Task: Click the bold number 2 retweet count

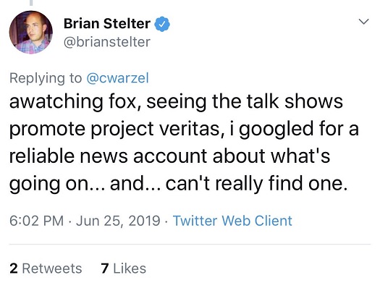Action: [x=14, y=269]
